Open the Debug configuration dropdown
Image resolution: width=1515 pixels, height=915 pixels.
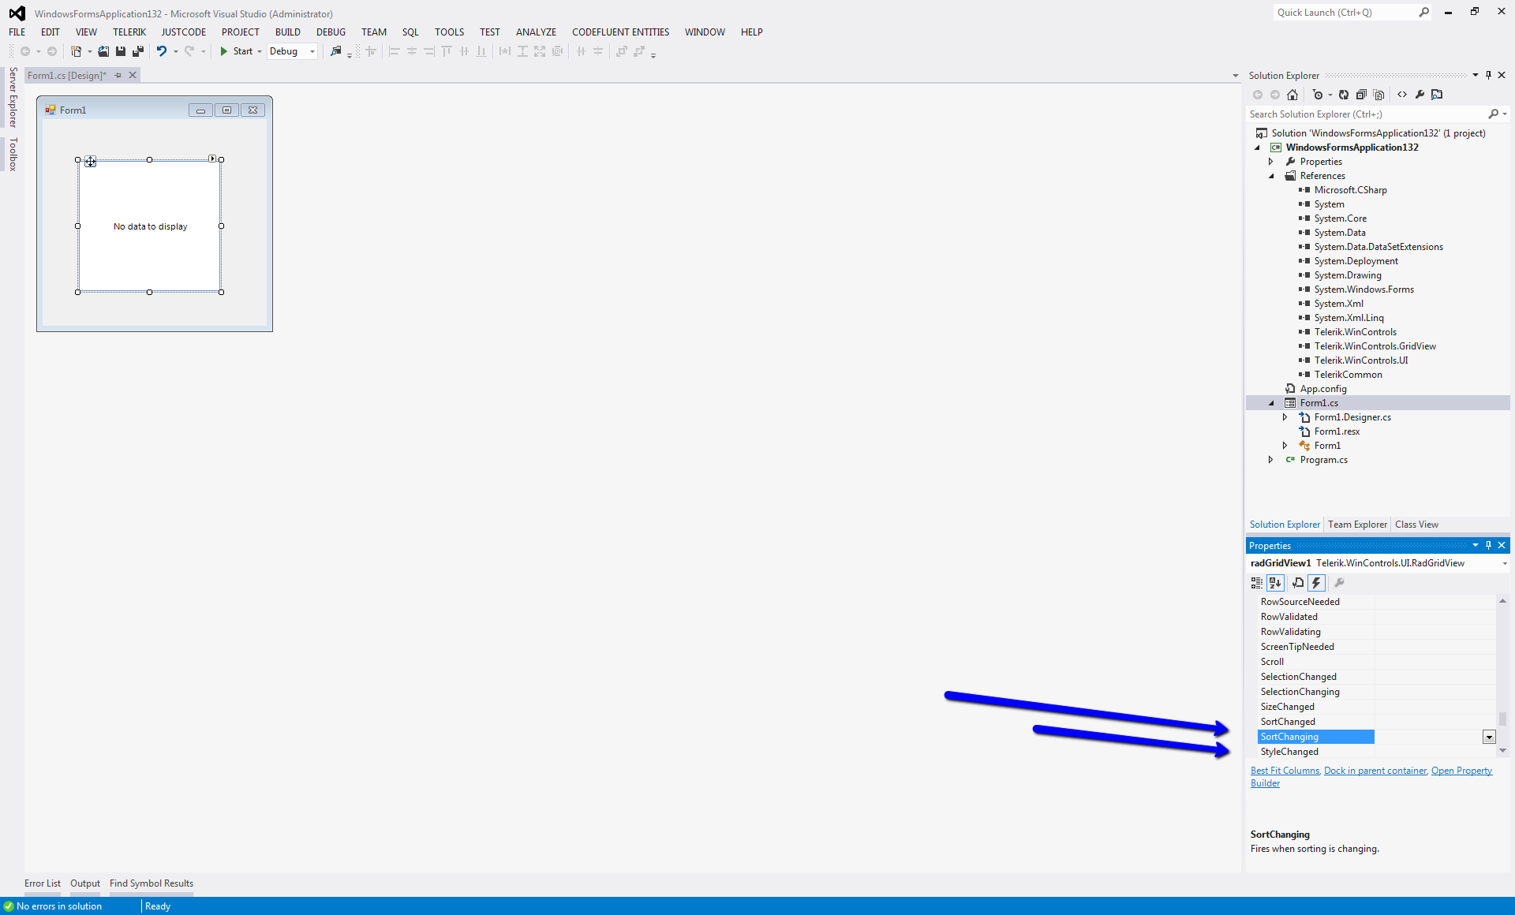(x=312, y=51)
